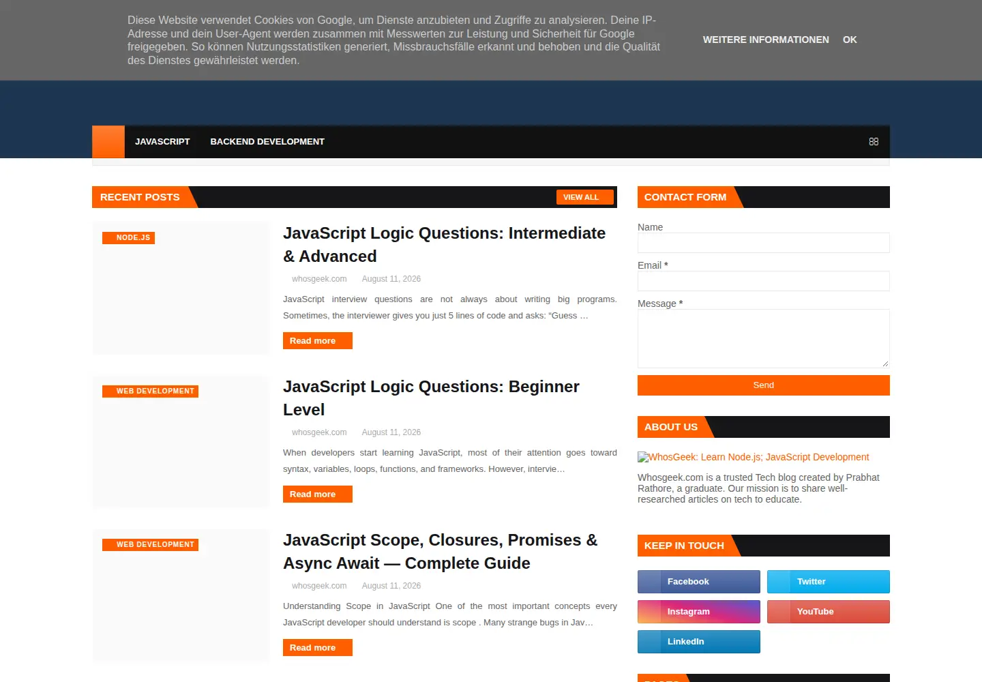Open 'JavaScript Logic Questions: Intermediate & Advanced' post title

click(x=445, y=245)
